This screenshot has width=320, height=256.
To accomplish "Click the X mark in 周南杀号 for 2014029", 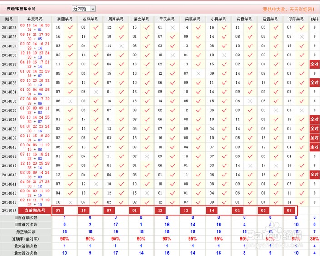I will pos(121,46).
